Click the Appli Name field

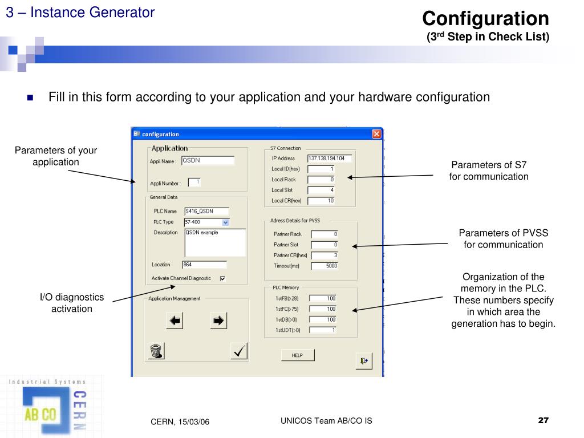(208, 160)
